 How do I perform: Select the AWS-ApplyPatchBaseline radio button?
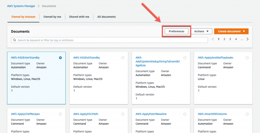pyautogui.click(x=185, y=114)
